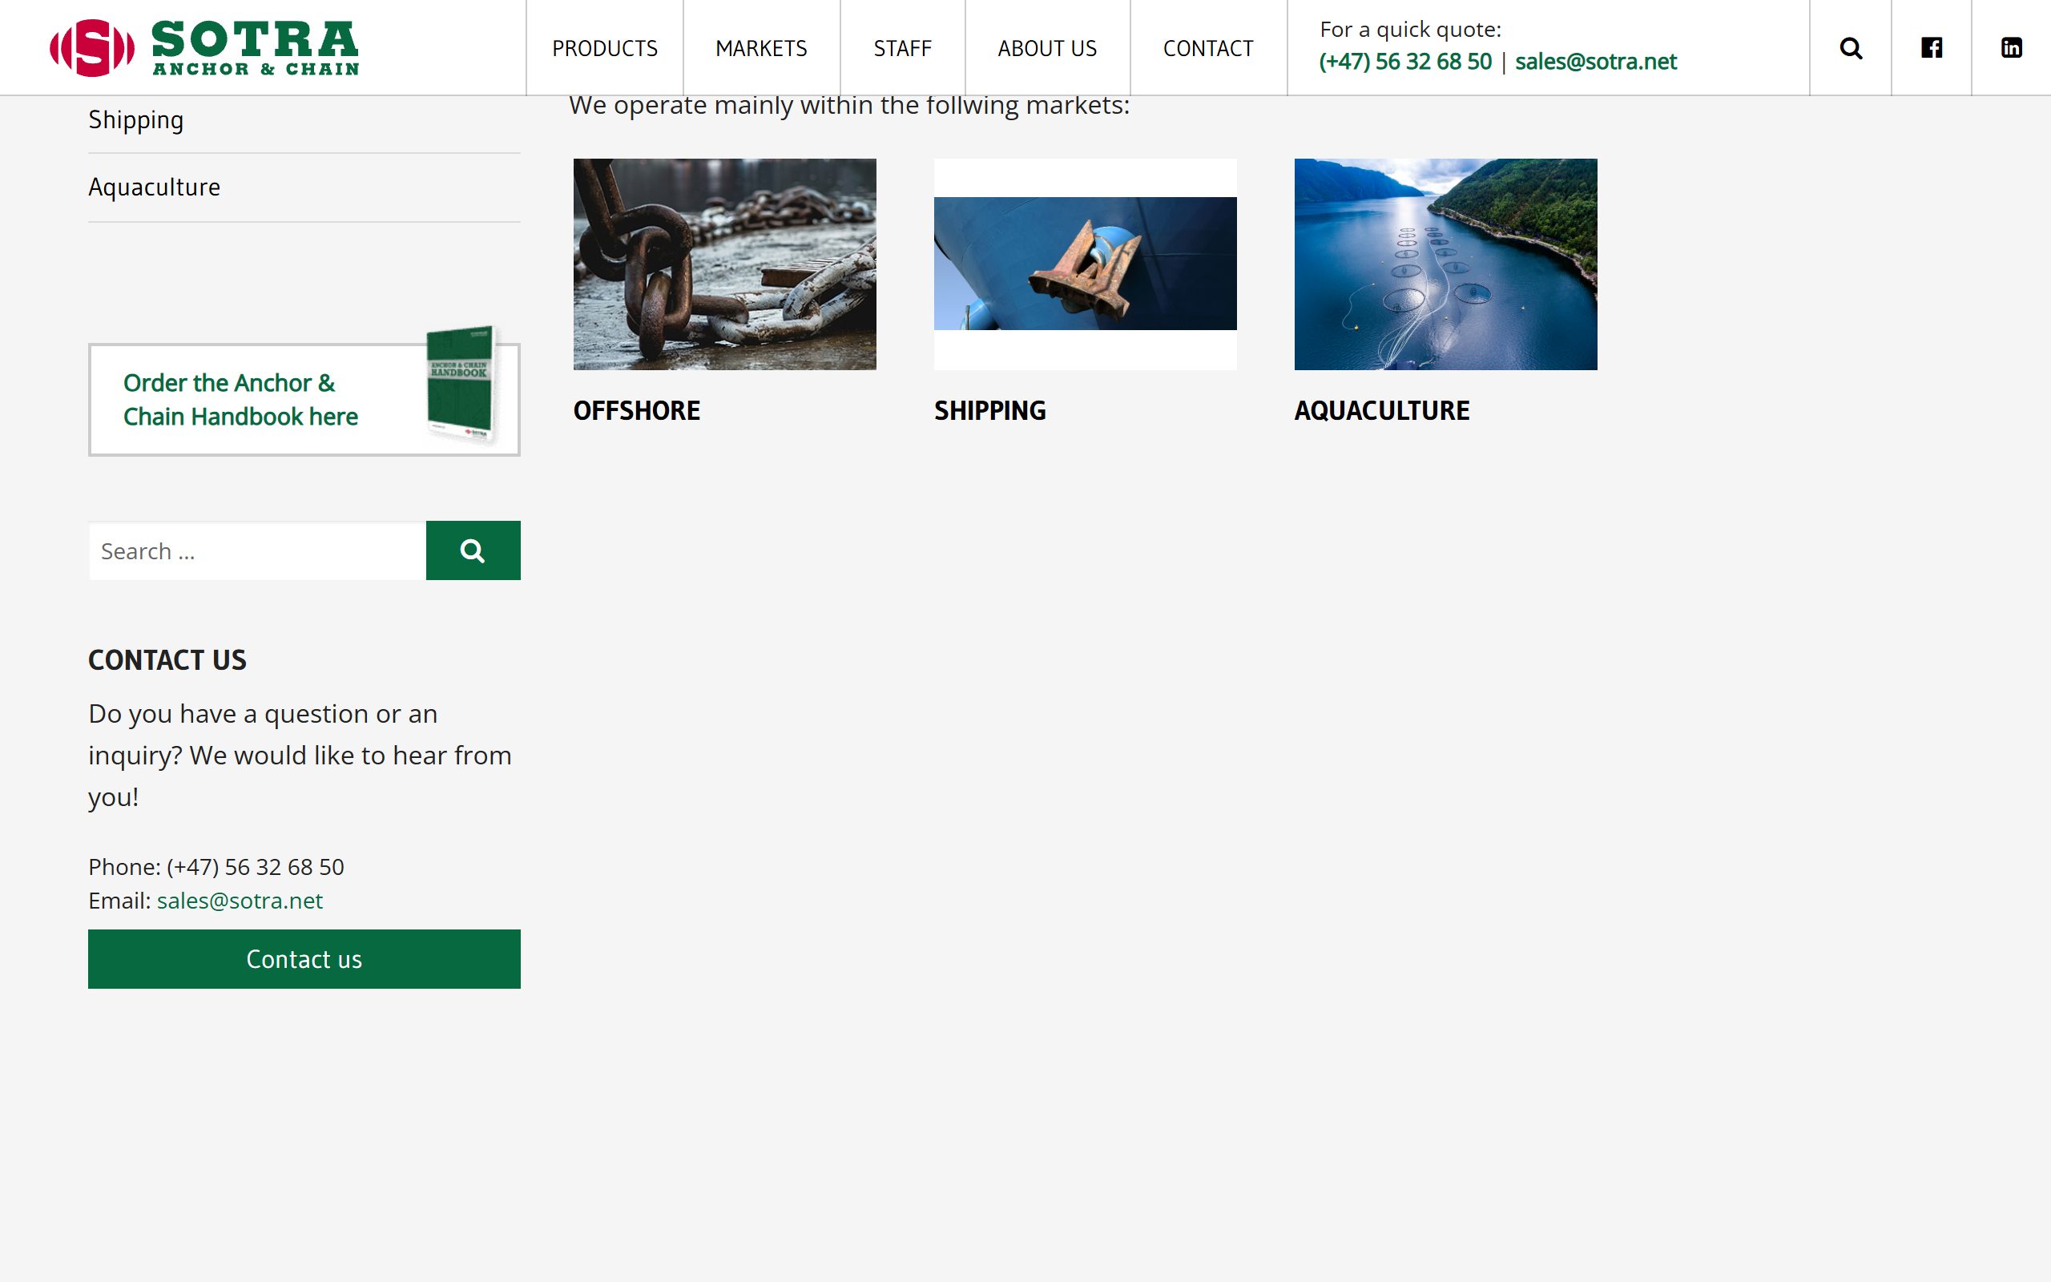Open the Products menu
The width and height of the screenshot is (2051, 1282).
tap(604, 48)
